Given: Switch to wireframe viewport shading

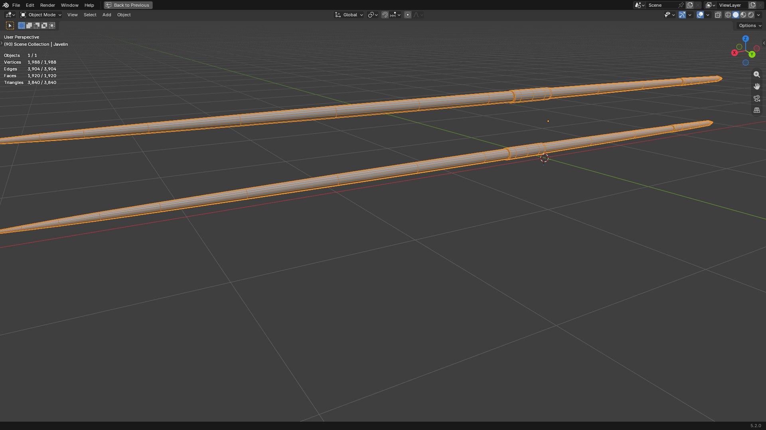Looking at the screenshot, I should point(728,15).
